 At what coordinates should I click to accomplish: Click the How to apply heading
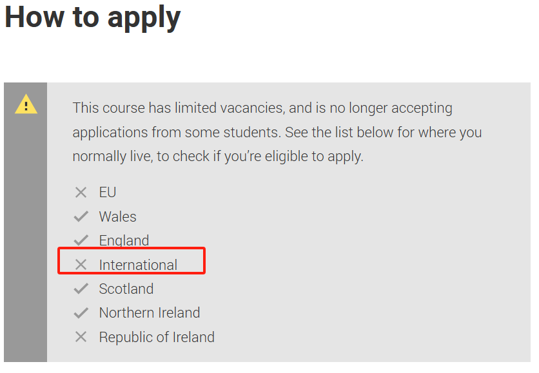[x=92, y=18]
